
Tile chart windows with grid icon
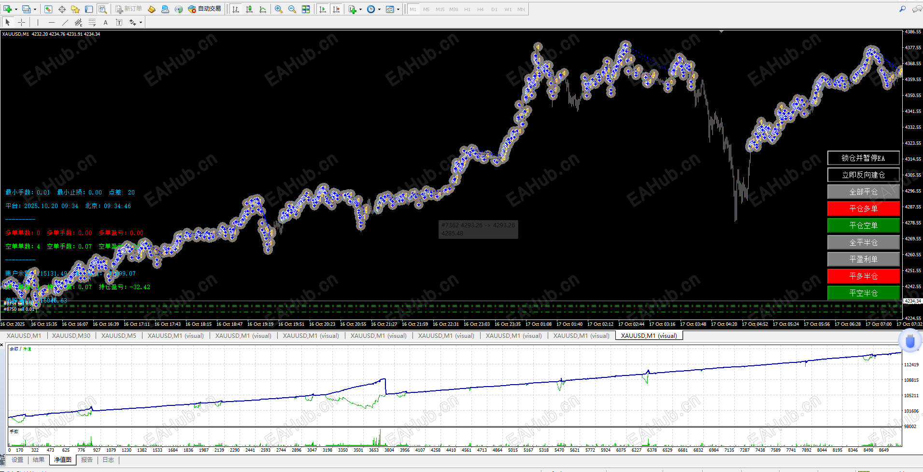click(306, 9)
